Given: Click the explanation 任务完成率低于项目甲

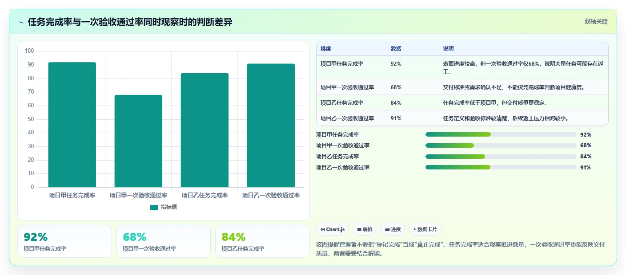Looking at the screenshot, I should tap(495, 102).
